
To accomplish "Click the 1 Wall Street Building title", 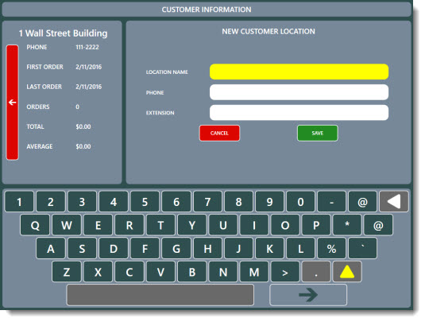I will [63, 33].
